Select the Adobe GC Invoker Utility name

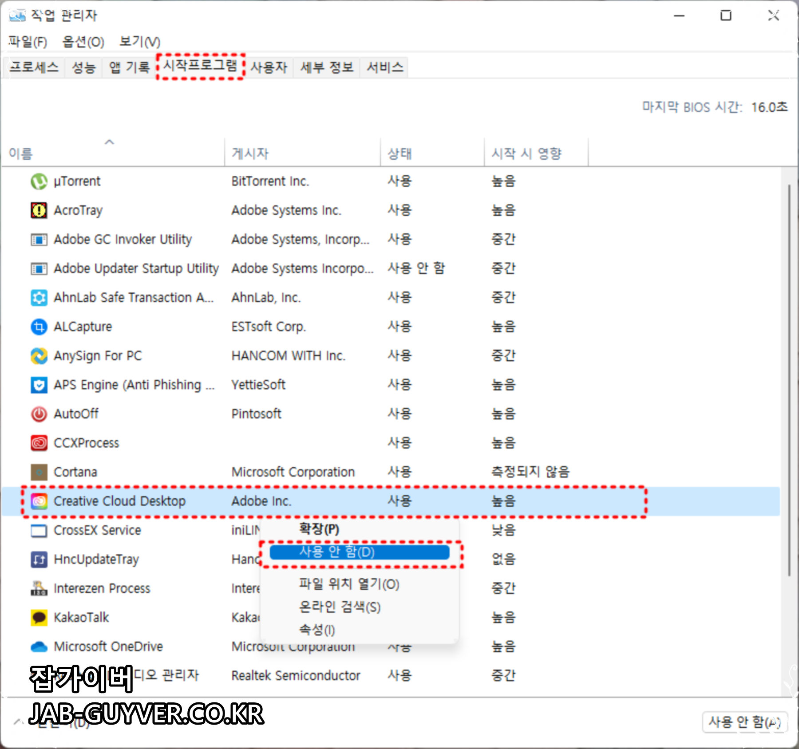click(x=123, y=240)
